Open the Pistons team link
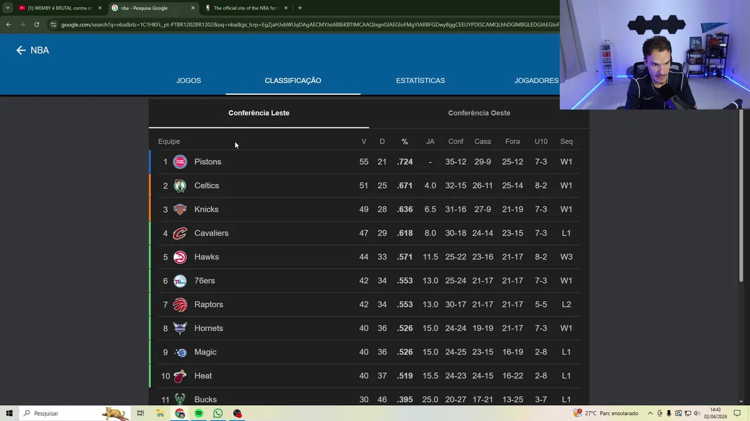The image size is (750, 421). coord(208,162)
